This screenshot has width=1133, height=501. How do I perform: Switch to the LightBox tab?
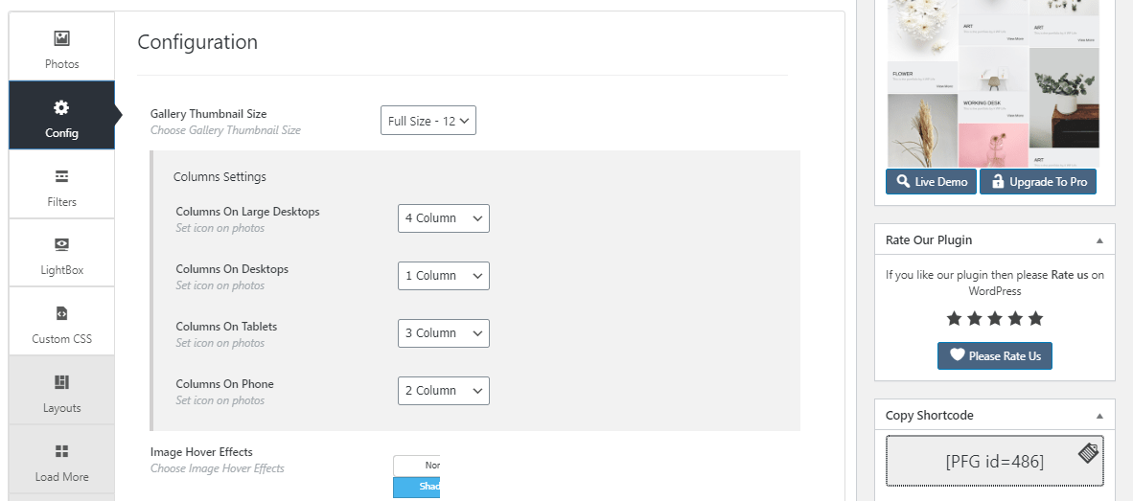tap(61, 253)
